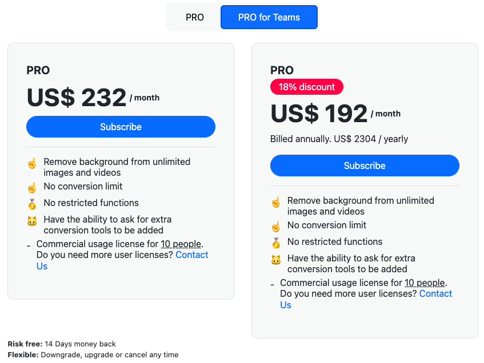
Task: Subscribe to the annual US$ 192 plan
Action: point(365,166)
